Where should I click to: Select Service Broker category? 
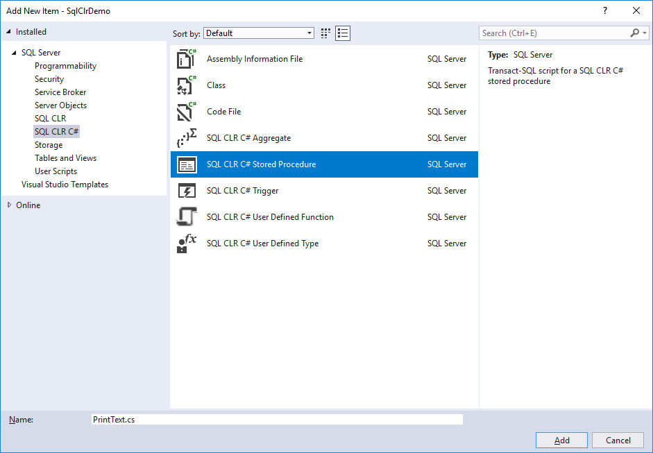tap(60, 92)
